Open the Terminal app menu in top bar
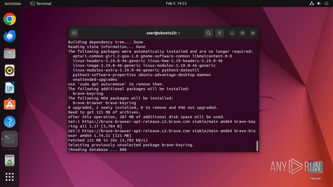Screen dimensions: 333x187 (x=41, y=3)
